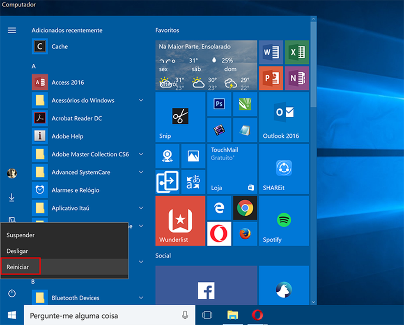
Task: Launch the Snip tool tile
Action: 180,116
